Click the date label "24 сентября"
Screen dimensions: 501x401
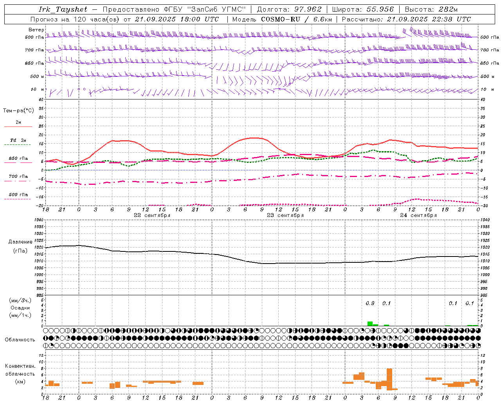click(418, 215)
